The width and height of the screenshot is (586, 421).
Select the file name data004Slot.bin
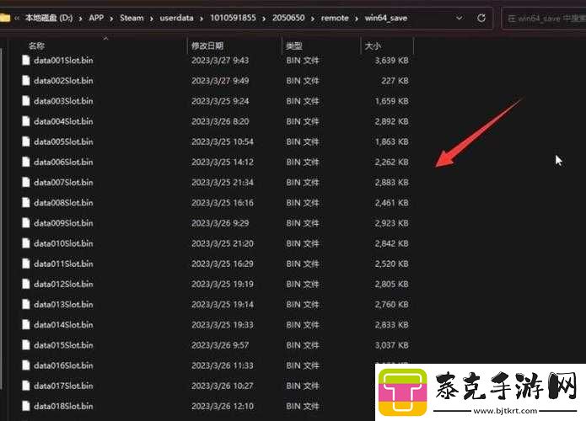coord(63,121)
